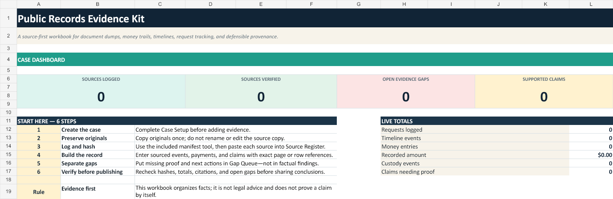The width and height of the screenshot is (613, 199).
Task: Select column I header
Action: click(451, 4)
